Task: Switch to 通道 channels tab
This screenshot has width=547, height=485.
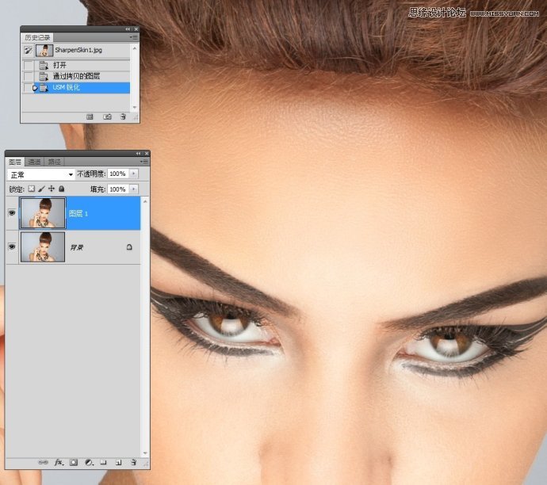Action: click(35, 162)
